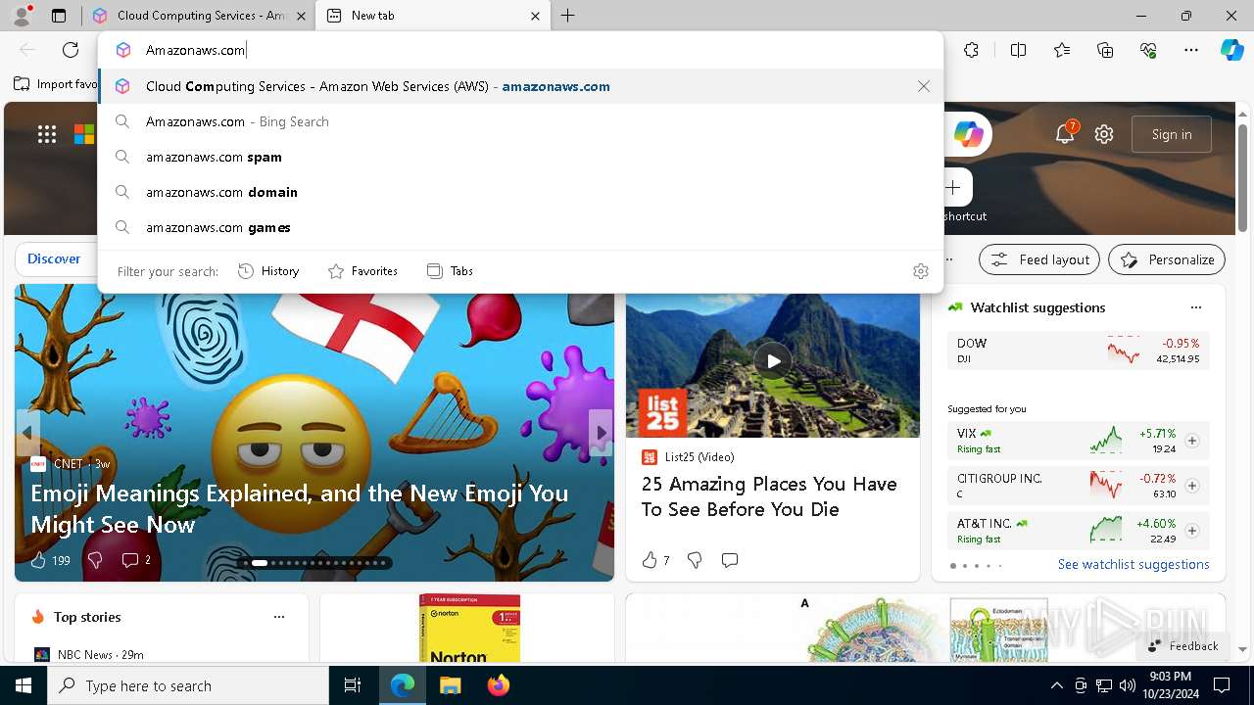Switch to Cloud Computing Services tab
Image resolution: width=1254 pixels, height=705 pixels.
(x=196, y=16)
